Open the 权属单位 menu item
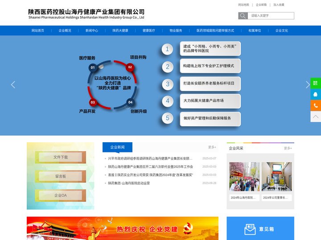Screen dimensions: 321x240 [x=255, y=31]
